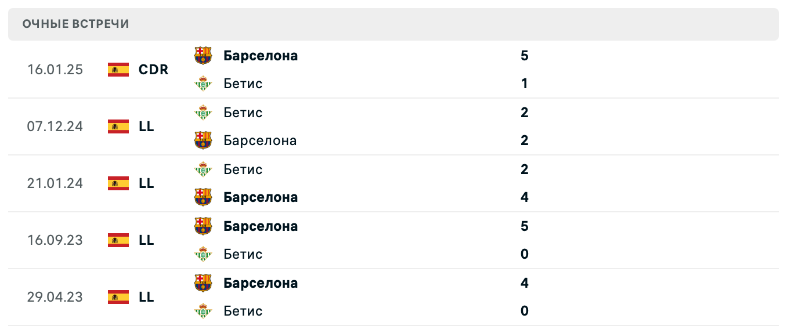This screenshot has width=787, height=333.
Task: Click Spain flag in 29.04.23 row
Action: [x=118, y=297]
